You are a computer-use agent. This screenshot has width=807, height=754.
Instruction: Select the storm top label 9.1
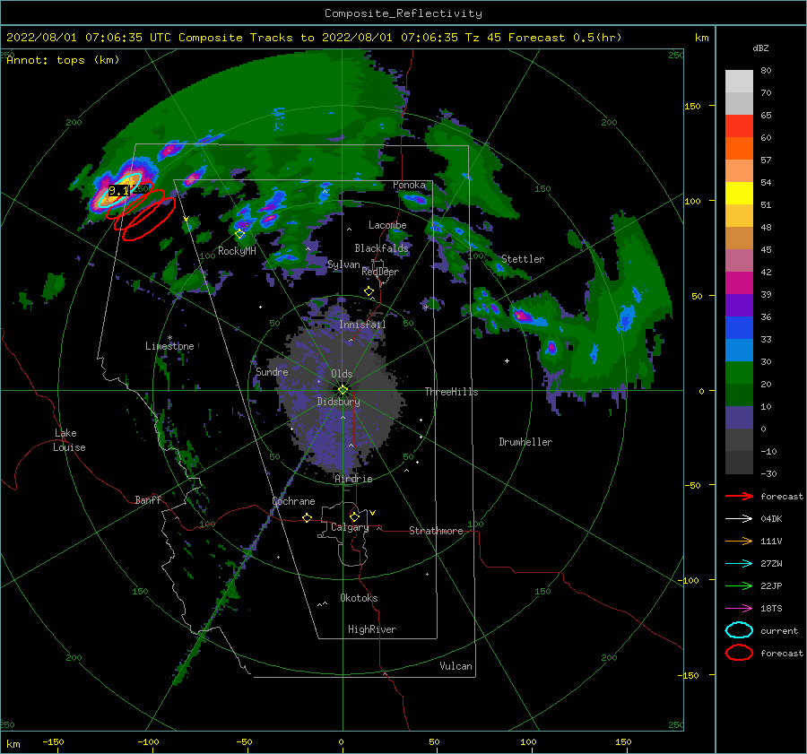[117, 191]
